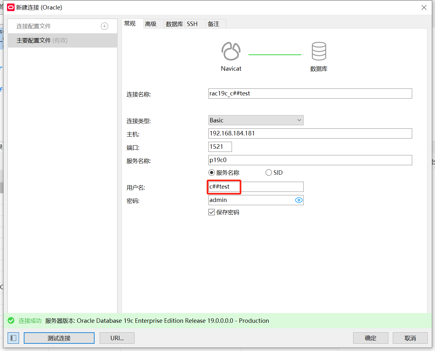Click the 密码: label
Screen dimensions: 435x351
point(133,201)
